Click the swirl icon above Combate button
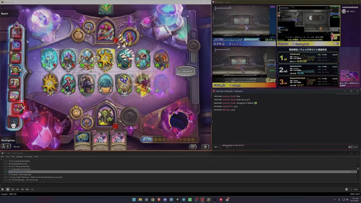The image size is (361, 203). [x=193, y=45]
